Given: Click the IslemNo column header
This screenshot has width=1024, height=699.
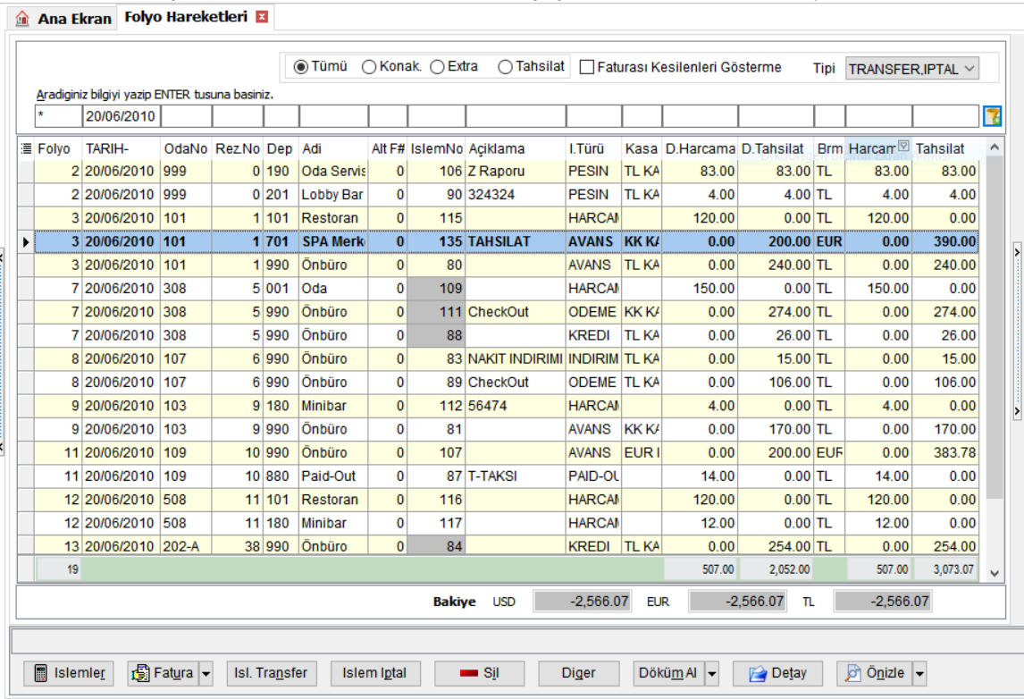Looking at the screenshot, I should (436, 148).
